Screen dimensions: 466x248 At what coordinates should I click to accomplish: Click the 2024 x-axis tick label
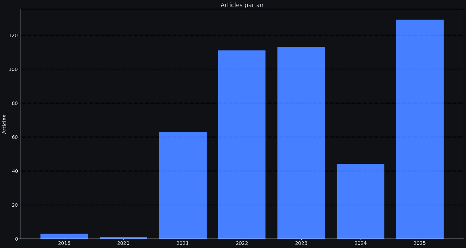point(360,243)
